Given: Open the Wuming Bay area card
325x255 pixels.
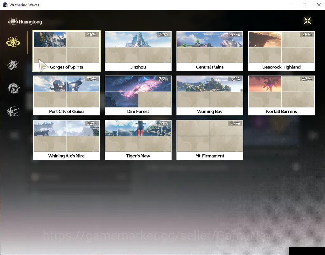Looking at the screenshot, I should click(x=210, y=95).
